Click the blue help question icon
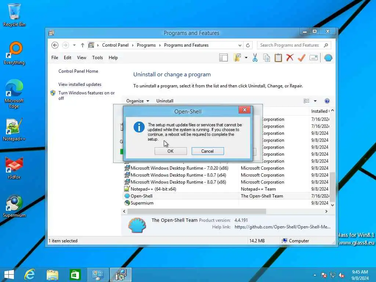Image resolution: width=376 pixels, height=282 pixels. coord(327,101)
